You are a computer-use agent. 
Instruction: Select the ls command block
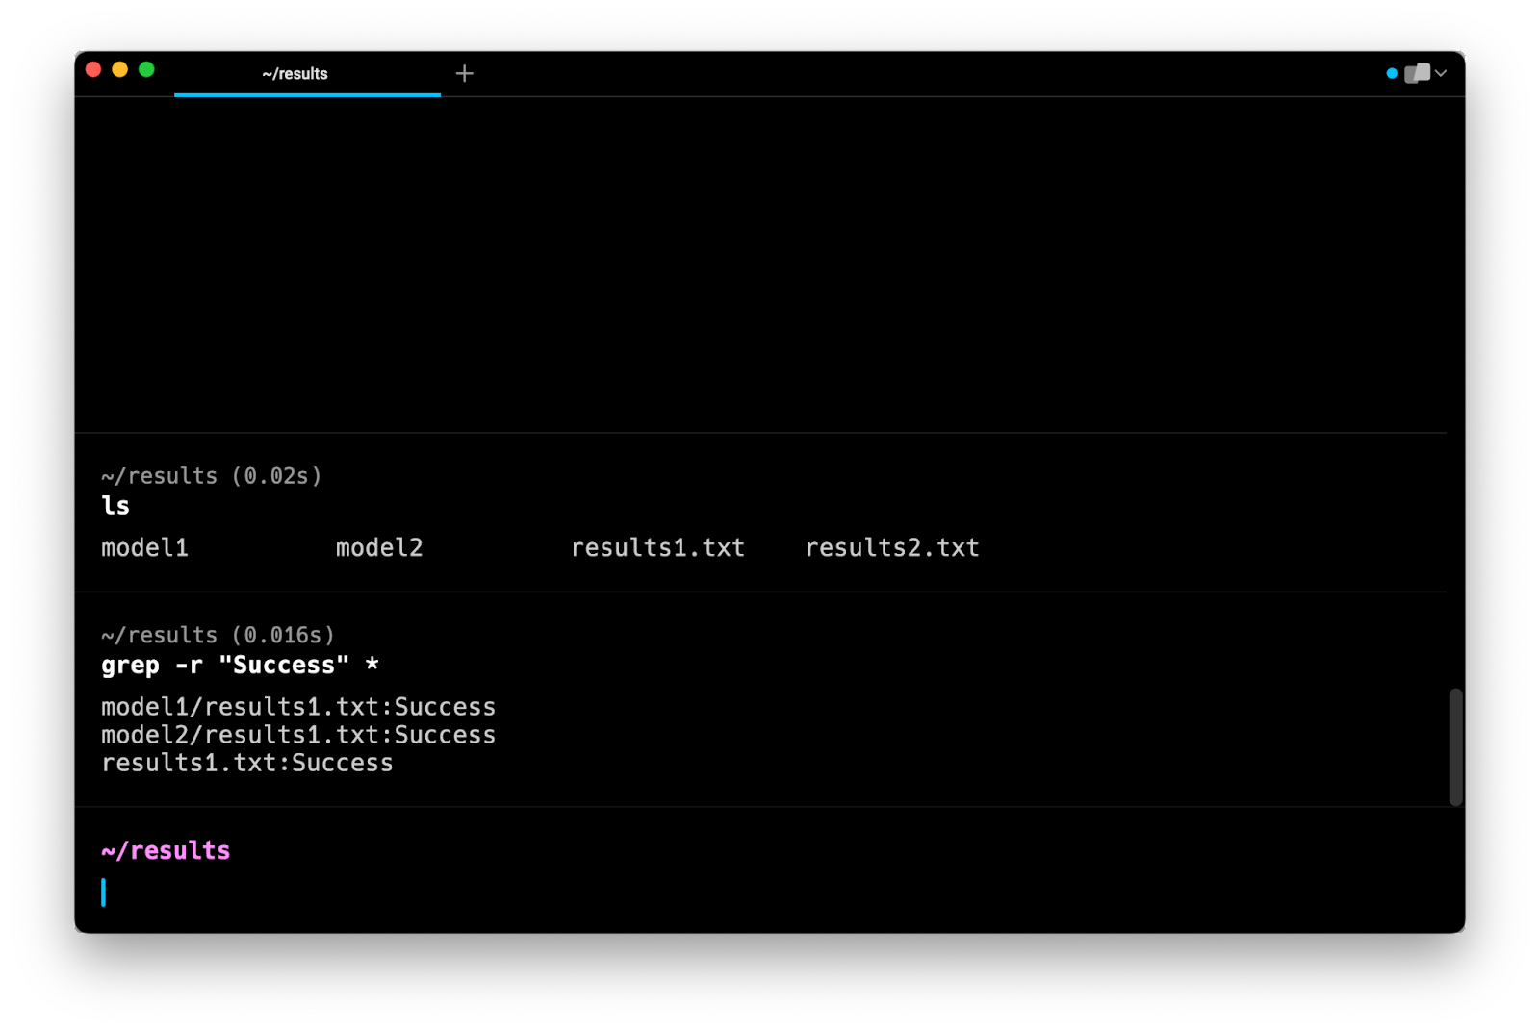pyautogui.click(x=115, y=506)
